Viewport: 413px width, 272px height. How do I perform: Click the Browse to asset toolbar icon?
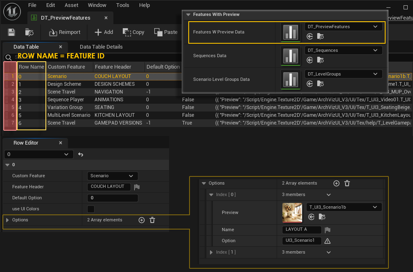(29, 32)
